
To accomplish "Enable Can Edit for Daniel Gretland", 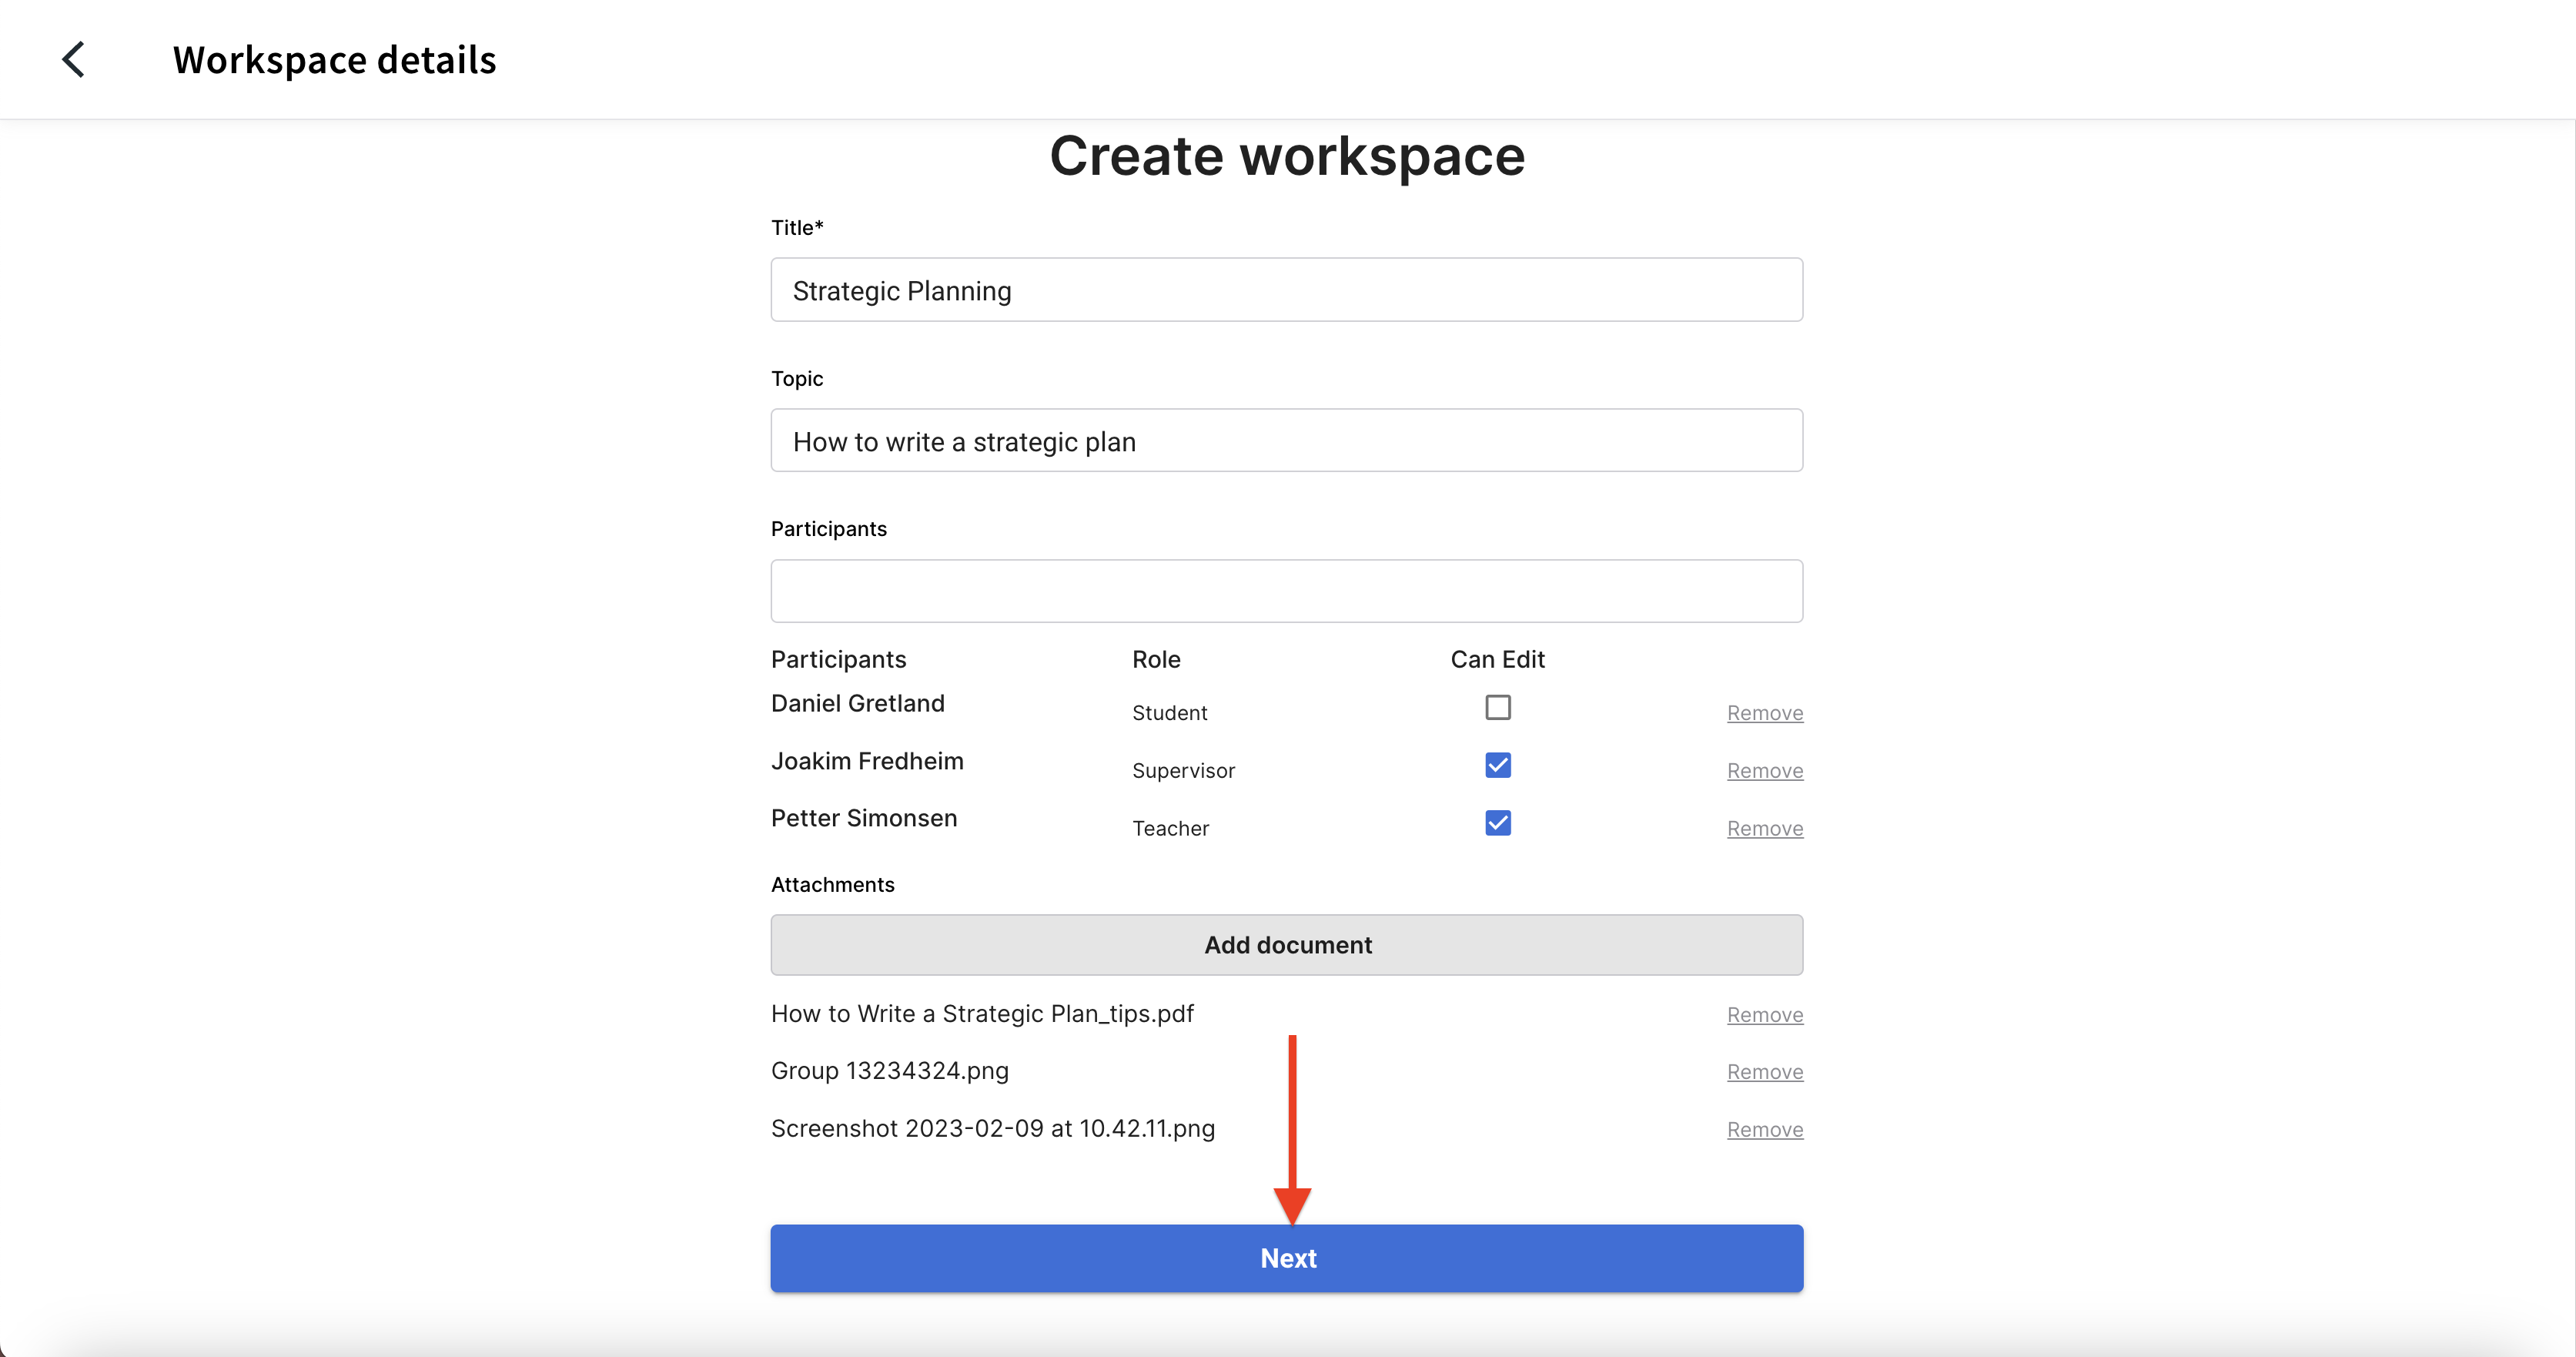I will (1497, 708).
